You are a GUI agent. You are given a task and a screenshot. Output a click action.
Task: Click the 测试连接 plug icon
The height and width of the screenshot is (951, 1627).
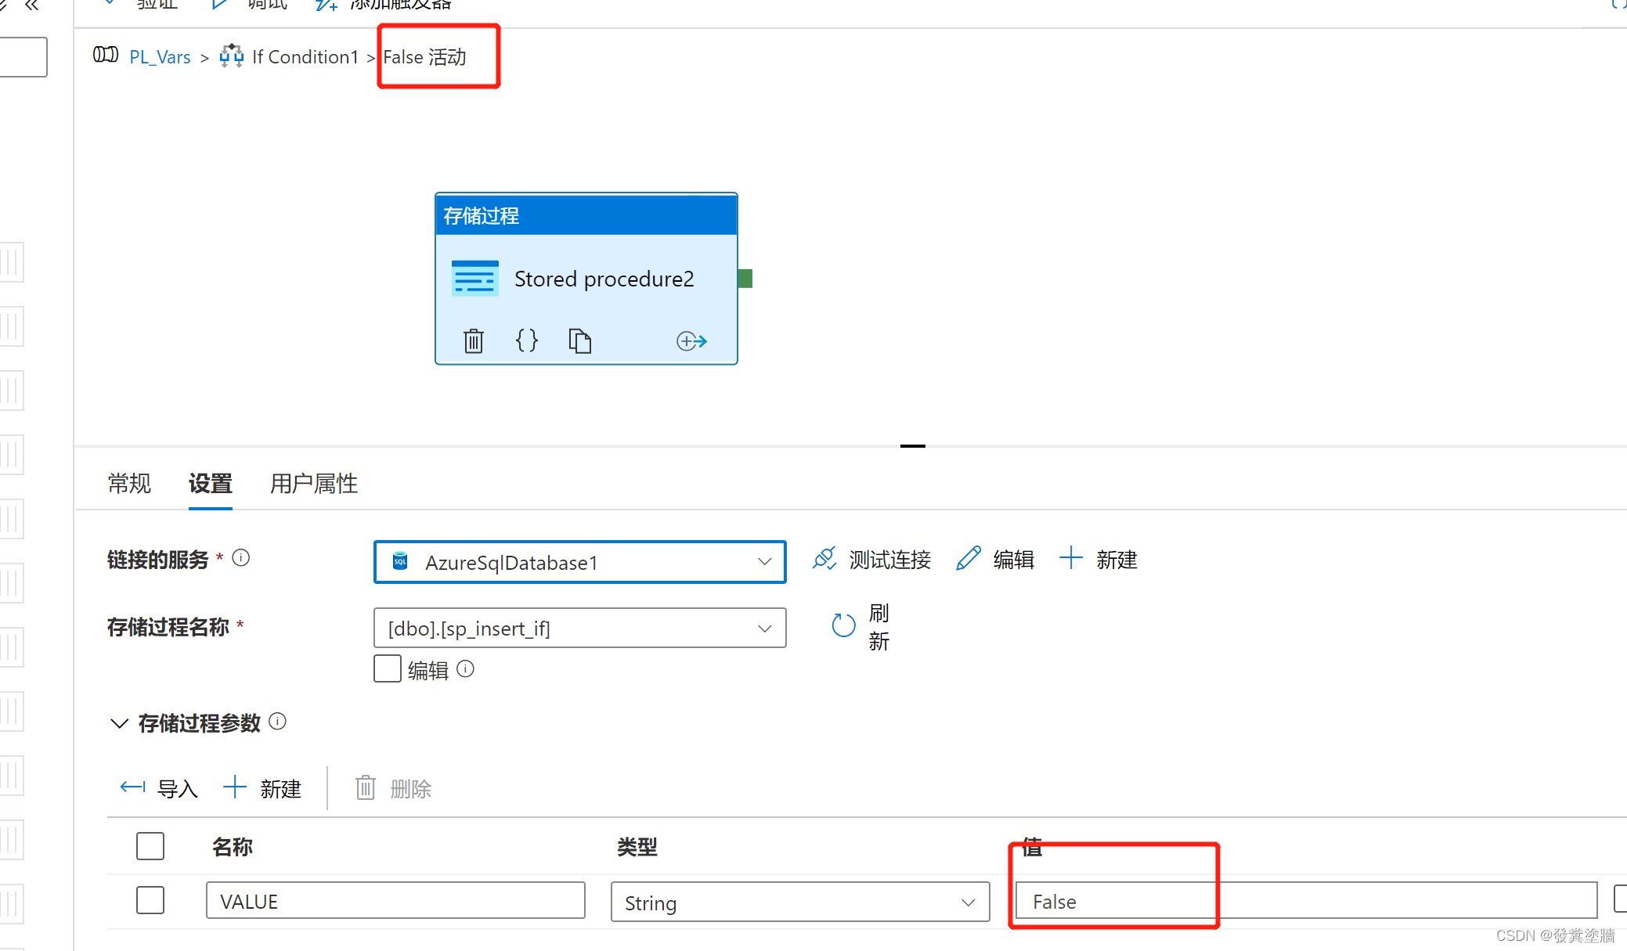tap(824, 559)
